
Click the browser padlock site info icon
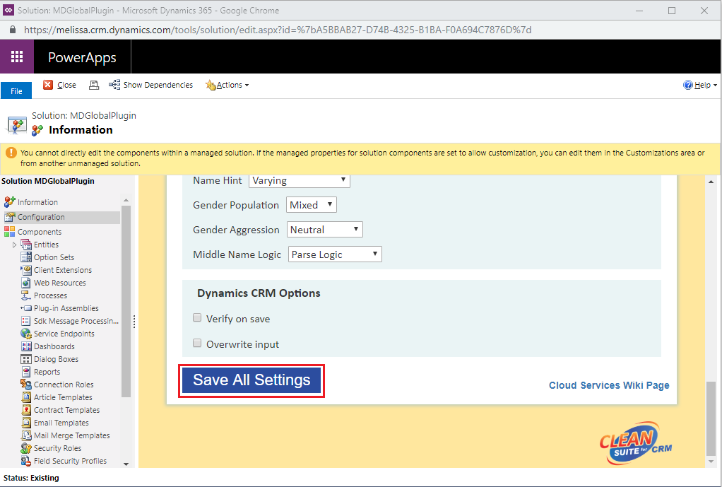point(13,30)
